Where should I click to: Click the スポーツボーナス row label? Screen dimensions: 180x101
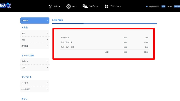pyautogui.click(x=67, y=47)
